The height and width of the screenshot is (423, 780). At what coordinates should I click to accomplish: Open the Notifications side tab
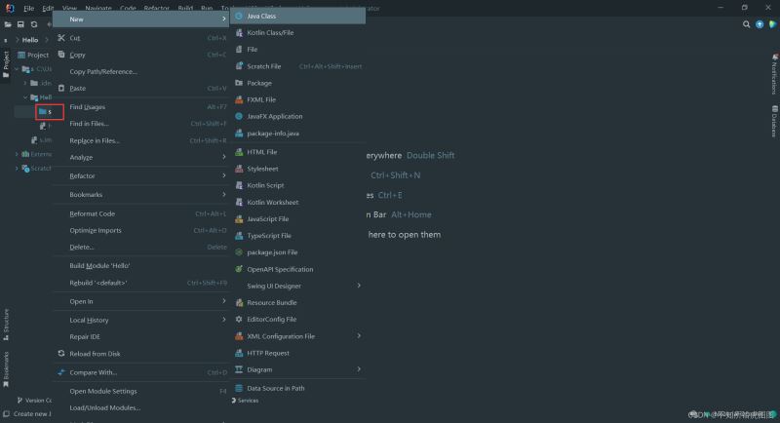(774, 73)
